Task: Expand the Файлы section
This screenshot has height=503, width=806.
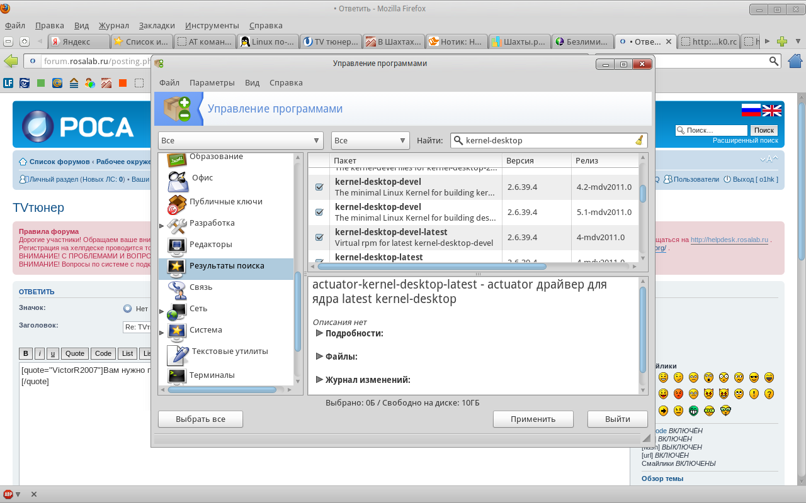Action: [x=319, y=357]
